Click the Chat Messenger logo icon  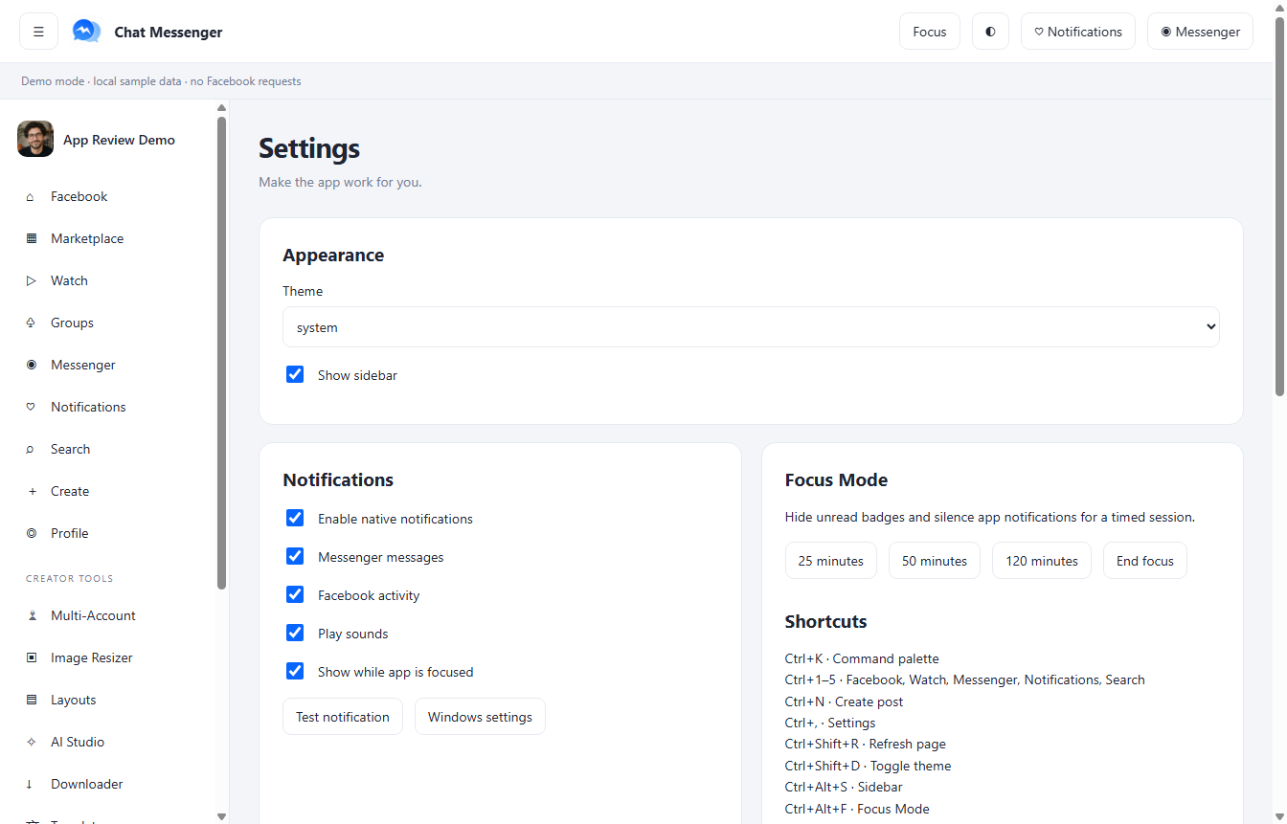[86, 32]
